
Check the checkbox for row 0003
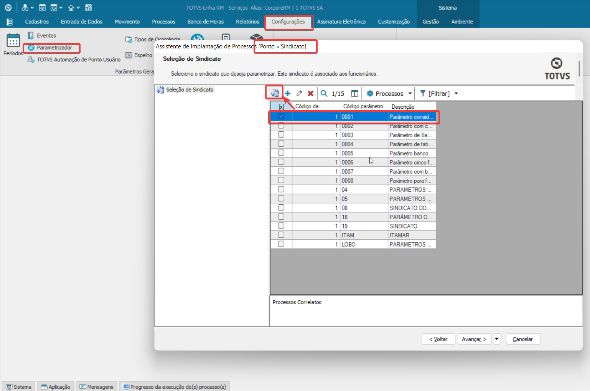[281, 135]
